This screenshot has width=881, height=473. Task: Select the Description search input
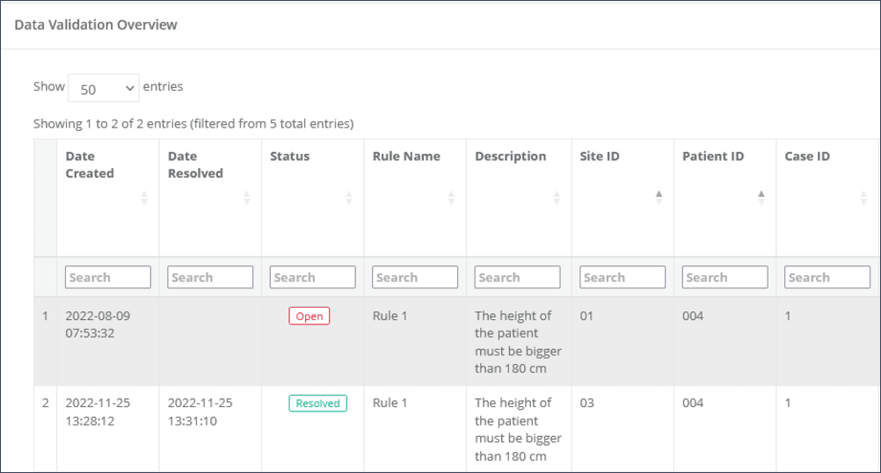coord(517,277)
